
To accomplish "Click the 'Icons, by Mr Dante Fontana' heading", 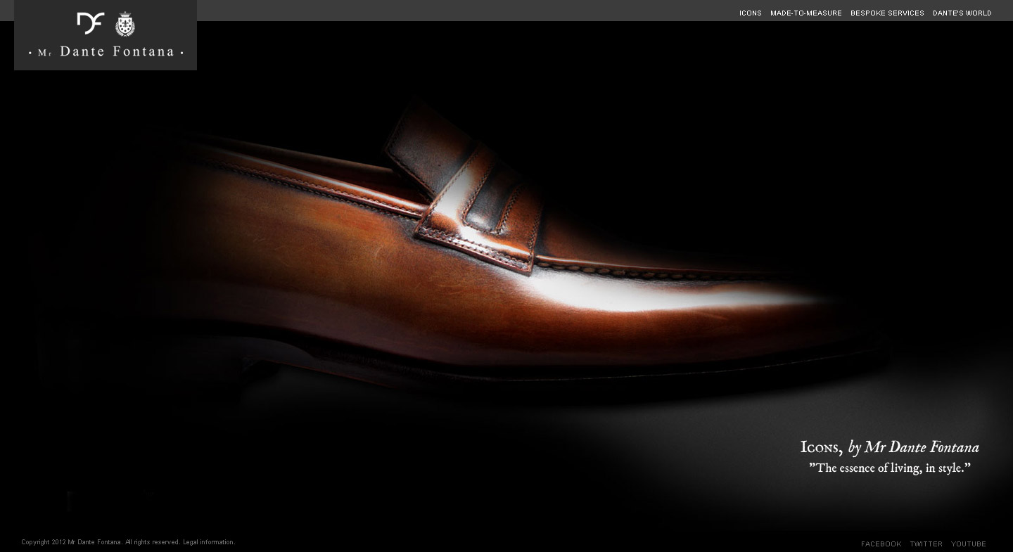I will [889, 447].
